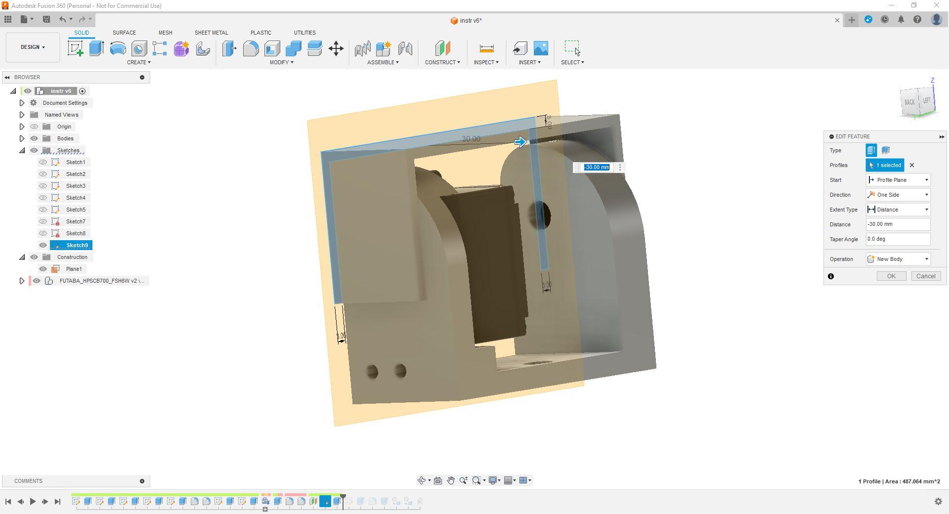Pick the Hole tool
949x514 pixels.
[139, 48]
